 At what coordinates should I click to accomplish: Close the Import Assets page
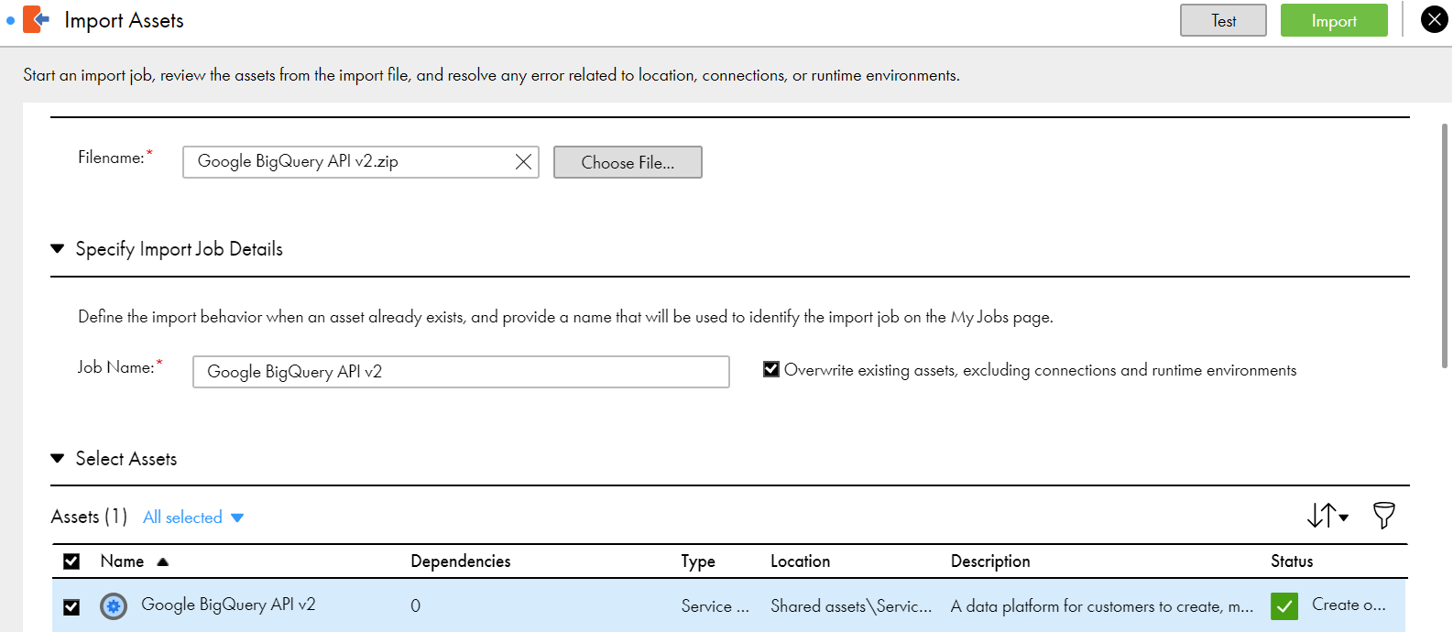pos(1434,19)
